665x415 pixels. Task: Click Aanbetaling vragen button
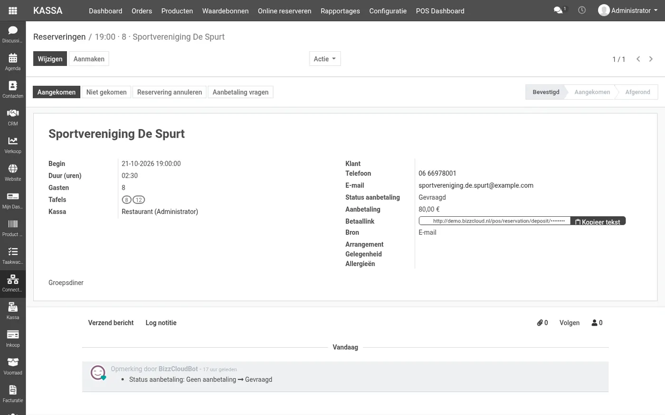[240, 92]
